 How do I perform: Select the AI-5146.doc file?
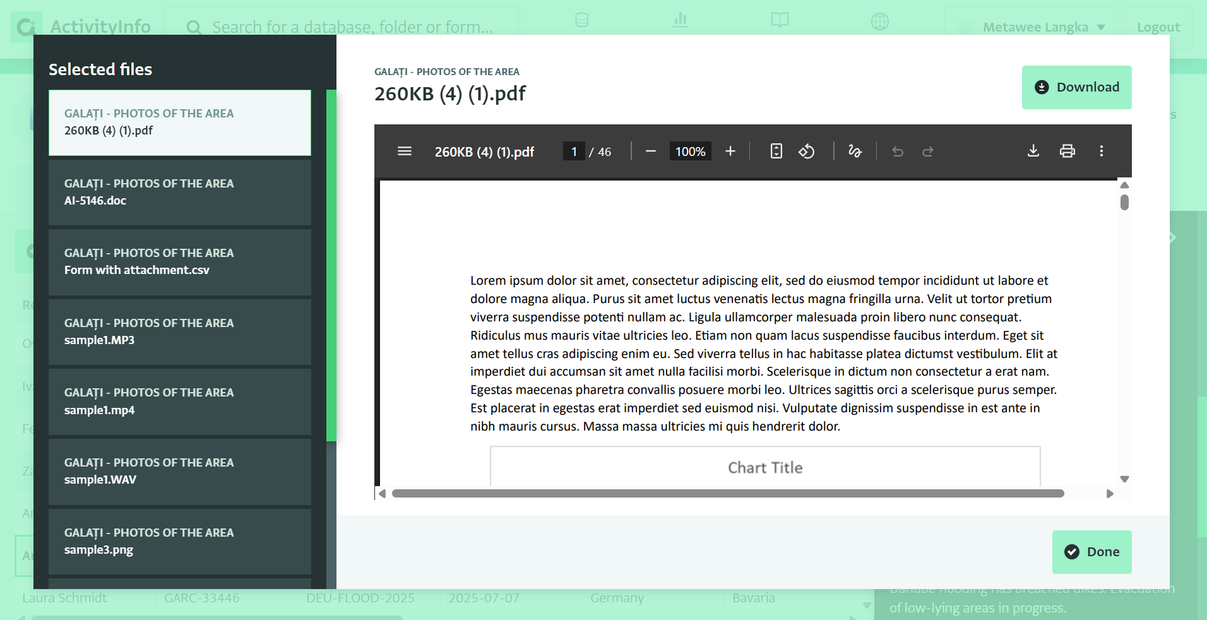(180, 193)
